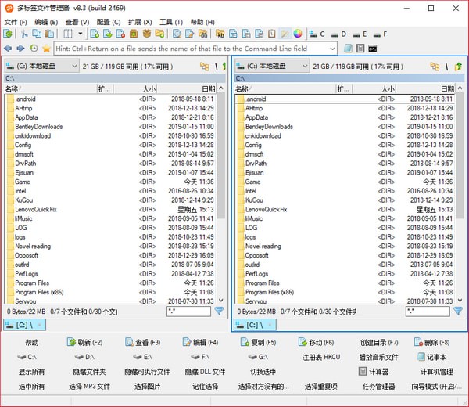The image size is (469, 407).
Task: Select the left panel [C:] \ tab
Action: [25, 325]
